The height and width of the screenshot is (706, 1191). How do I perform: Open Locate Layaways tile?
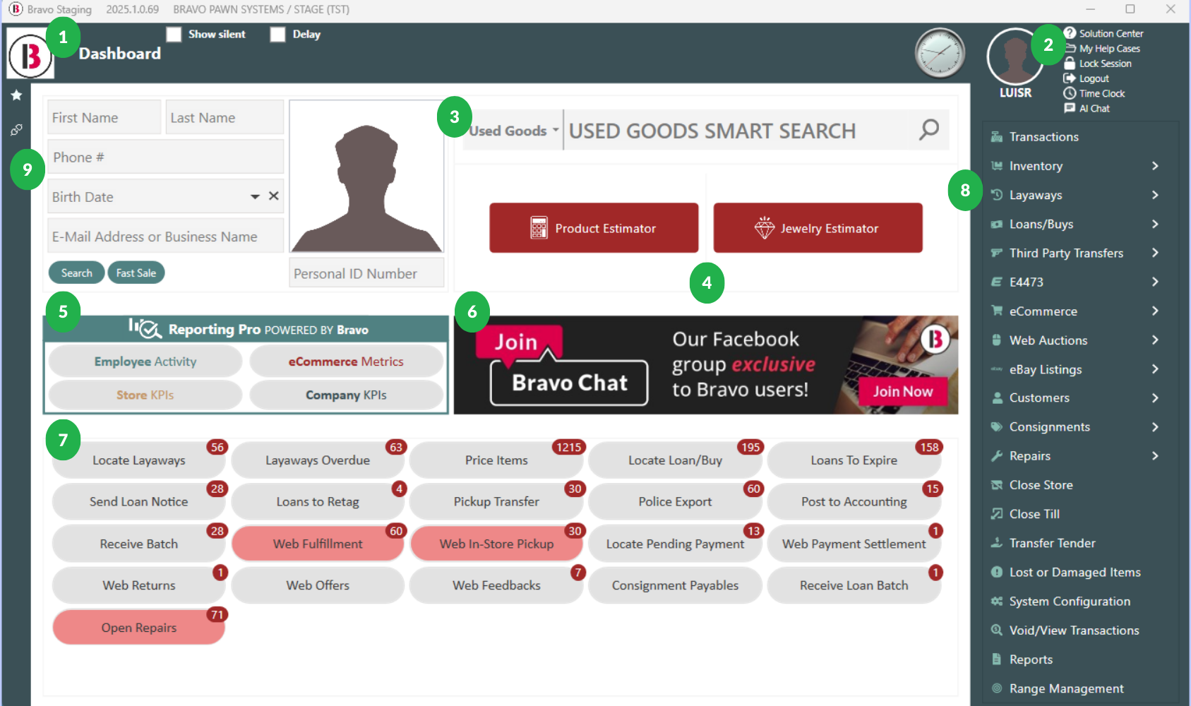(x=139, y=460)
